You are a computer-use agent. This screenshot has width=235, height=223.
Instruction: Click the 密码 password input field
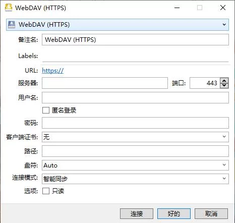point(135,123)
